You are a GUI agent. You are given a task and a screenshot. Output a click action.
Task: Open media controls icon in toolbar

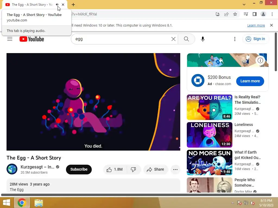(246, 14)
